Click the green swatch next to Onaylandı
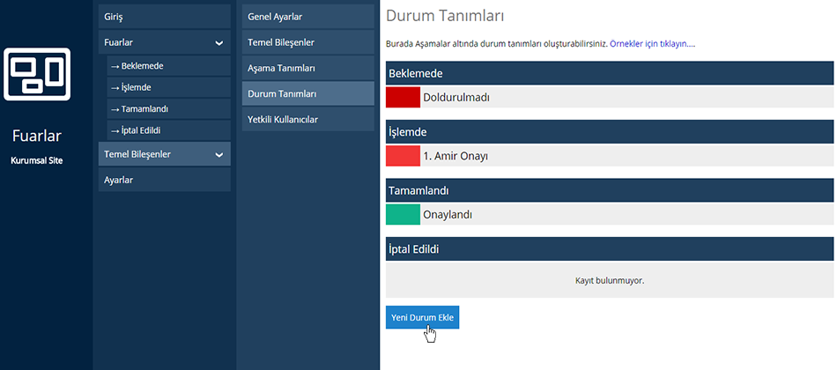The width and height of the screenshot is (837, 370). point(403,215)
